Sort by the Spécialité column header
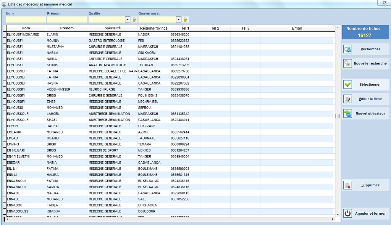 pyautogui.click(x=113, y=28)
